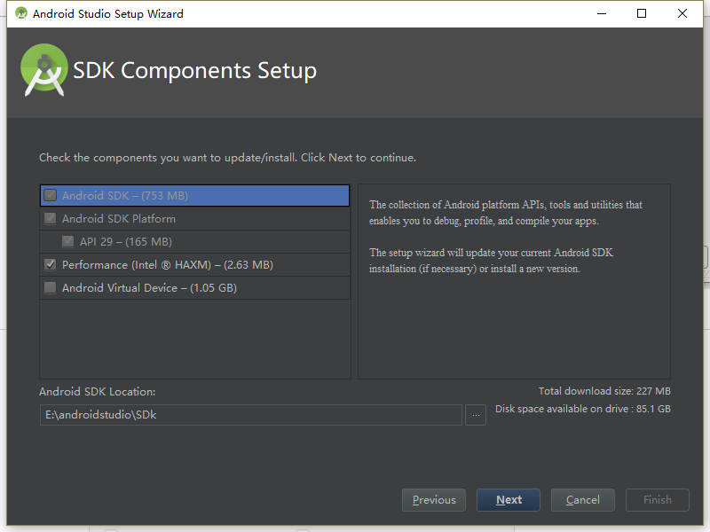710x532 pixels.
Task: Select the Android SDK Platform row label
Action: pyautogui.click(x=119, y=219)
